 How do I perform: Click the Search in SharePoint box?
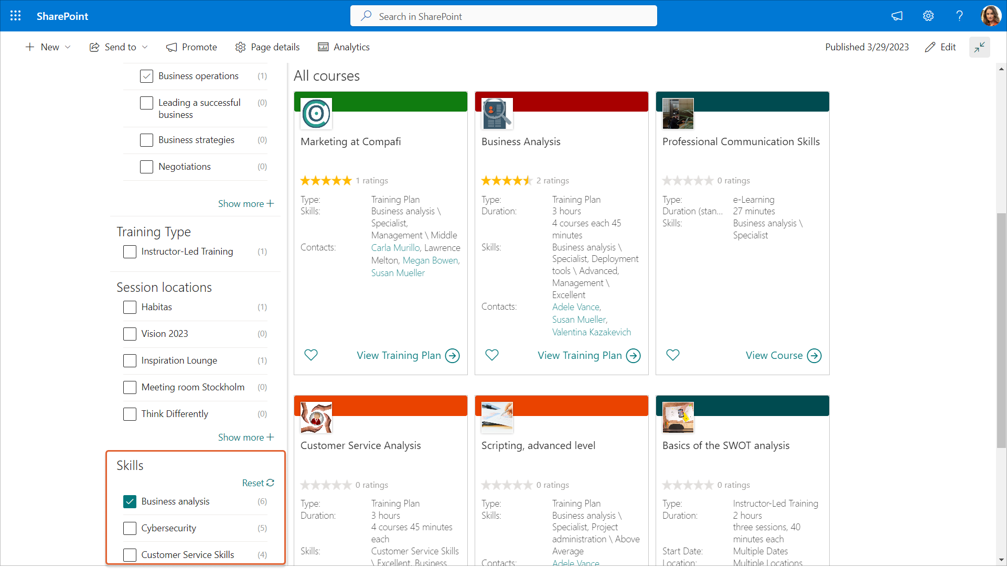coord(504,16)
